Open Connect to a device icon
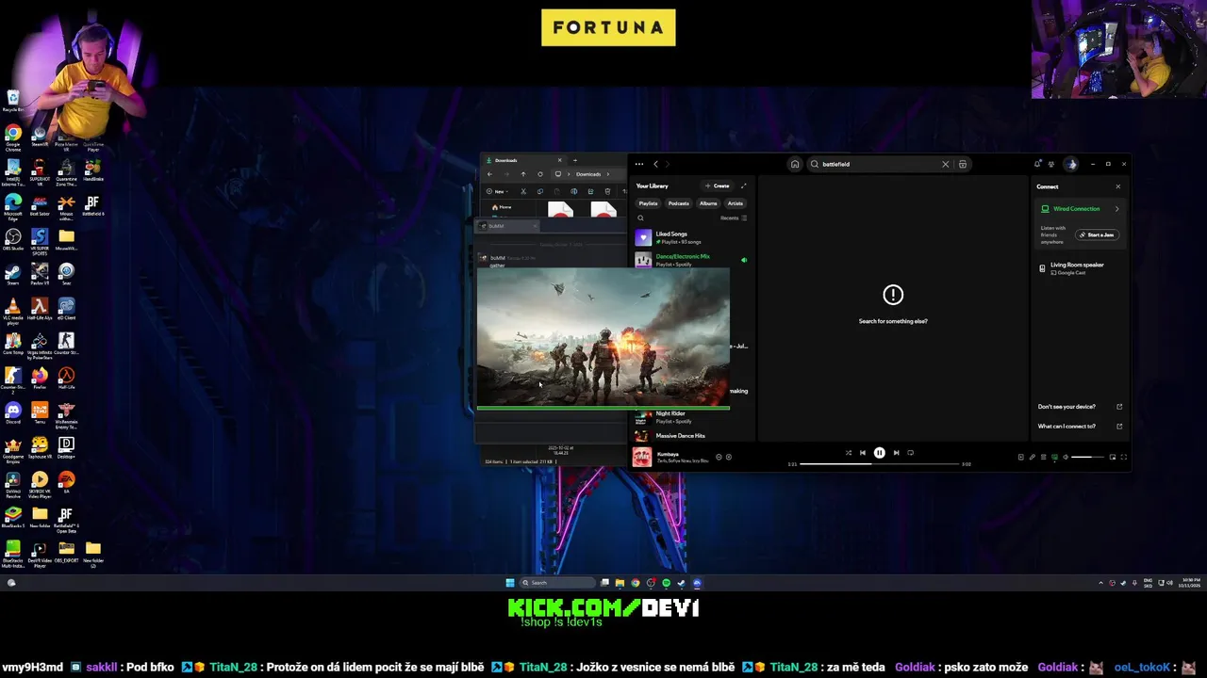This screenshot has height=678, width=1207. pyautogui.click(x=1054, y=457)
